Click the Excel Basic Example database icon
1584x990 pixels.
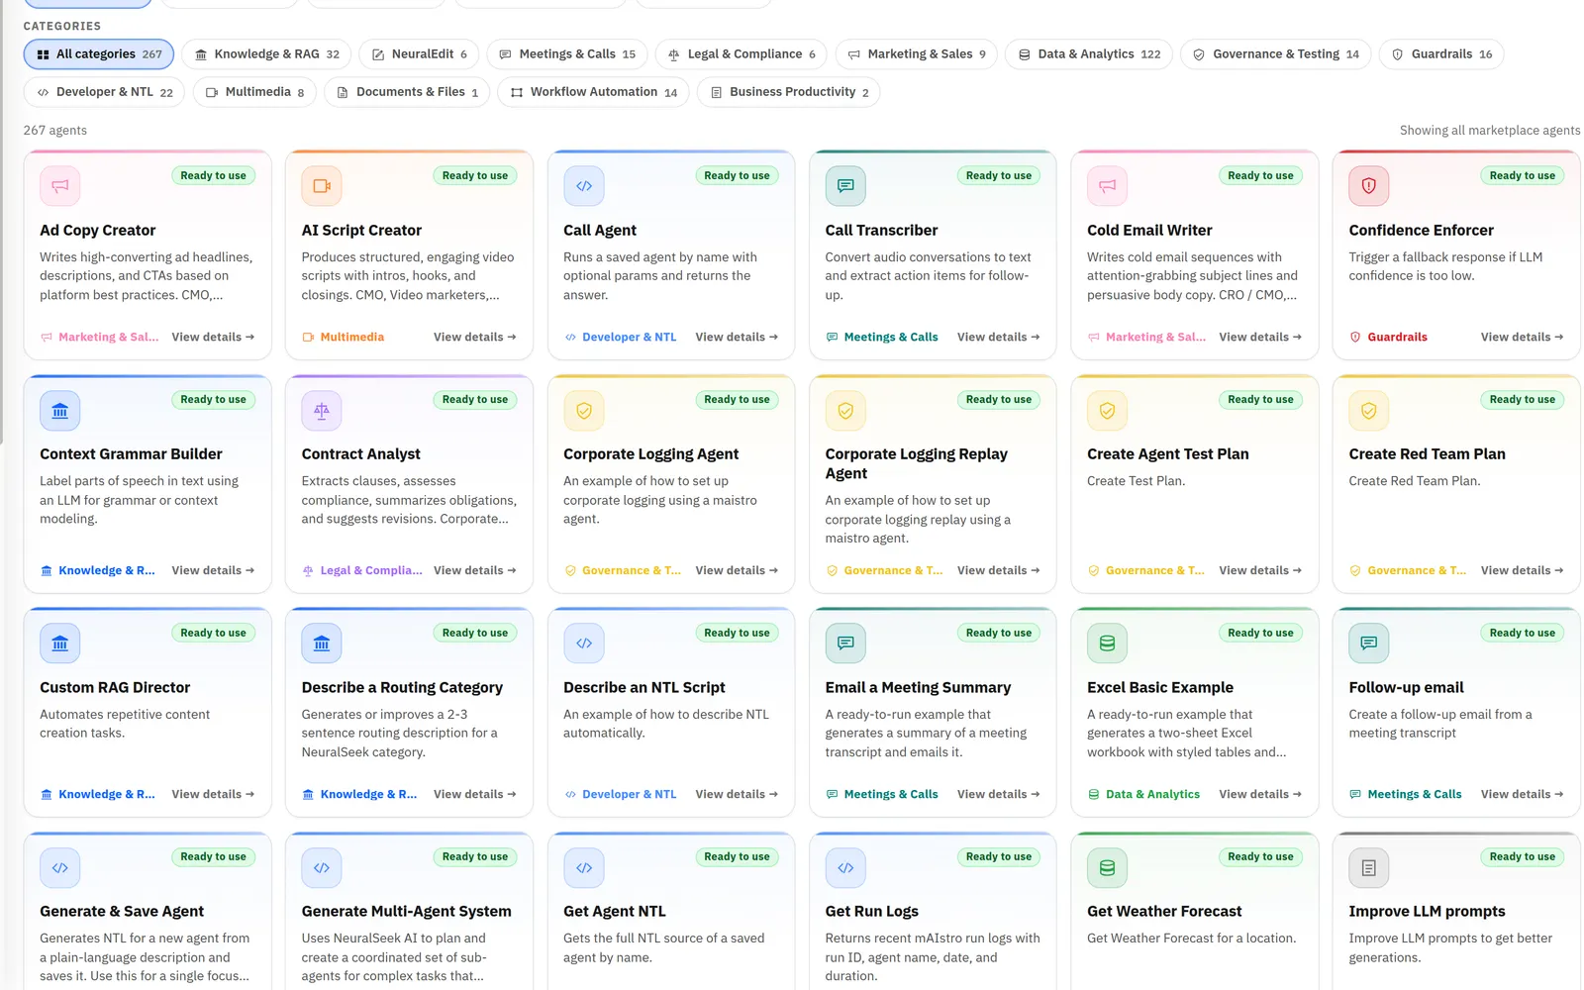point(1108,643)
